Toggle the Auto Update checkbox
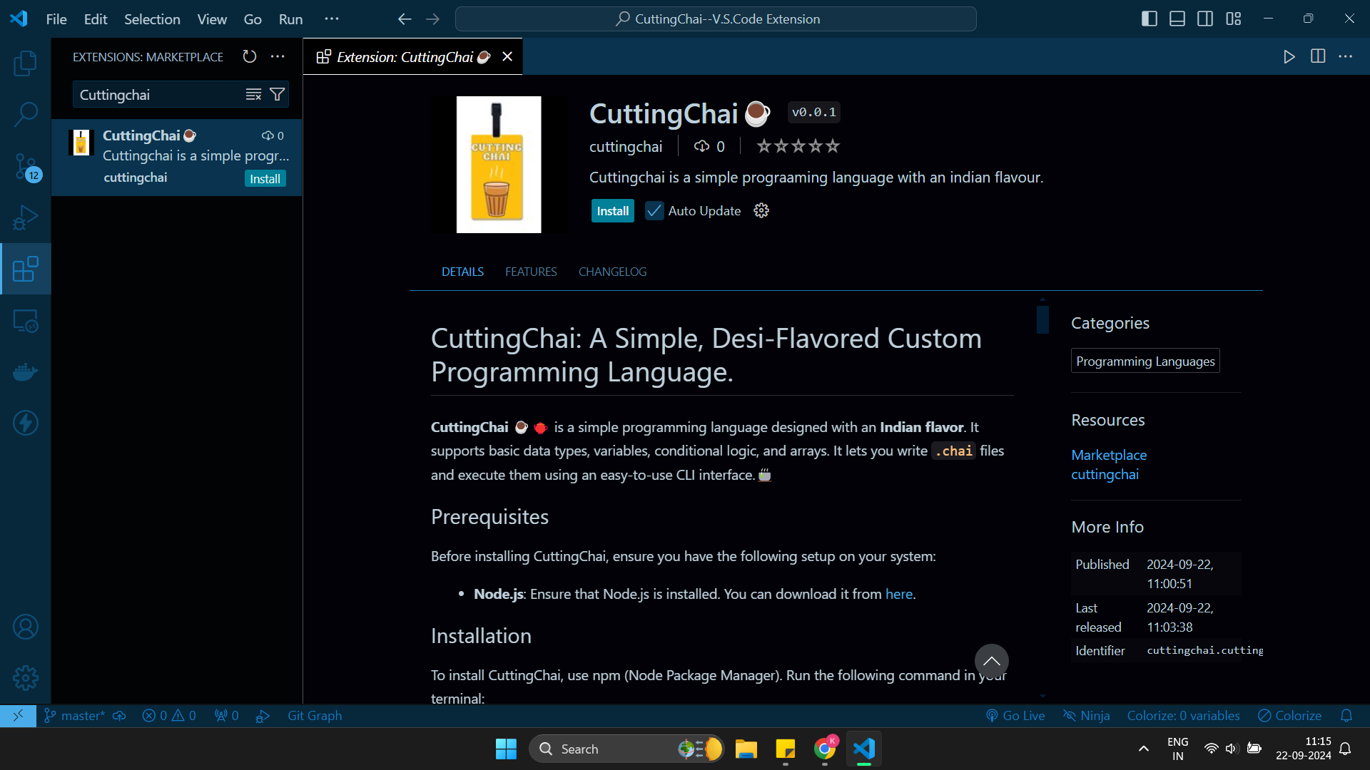1370x770 pixels. coord(654,211)
